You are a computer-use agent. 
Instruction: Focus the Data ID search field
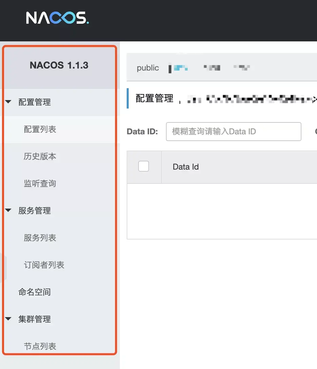coord(234,132)
